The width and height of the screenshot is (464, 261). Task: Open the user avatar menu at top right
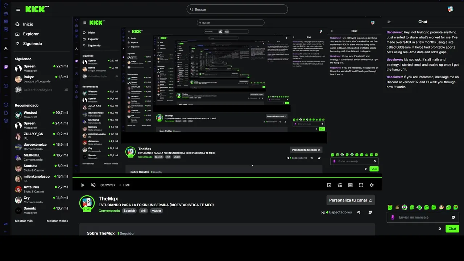450,9
